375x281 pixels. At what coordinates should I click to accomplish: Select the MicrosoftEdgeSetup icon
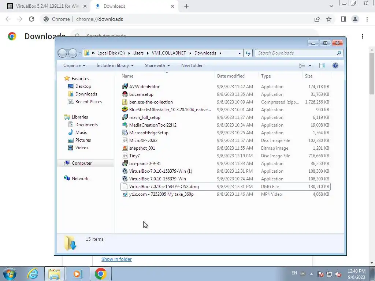coord(125,132)
